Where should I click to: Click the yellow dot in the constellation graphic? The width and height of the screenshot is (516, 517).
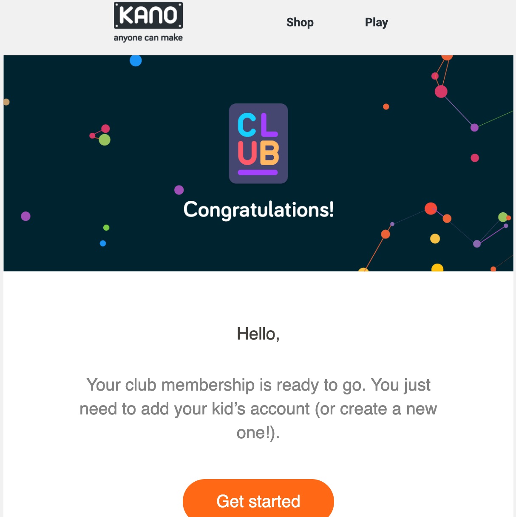436,239
